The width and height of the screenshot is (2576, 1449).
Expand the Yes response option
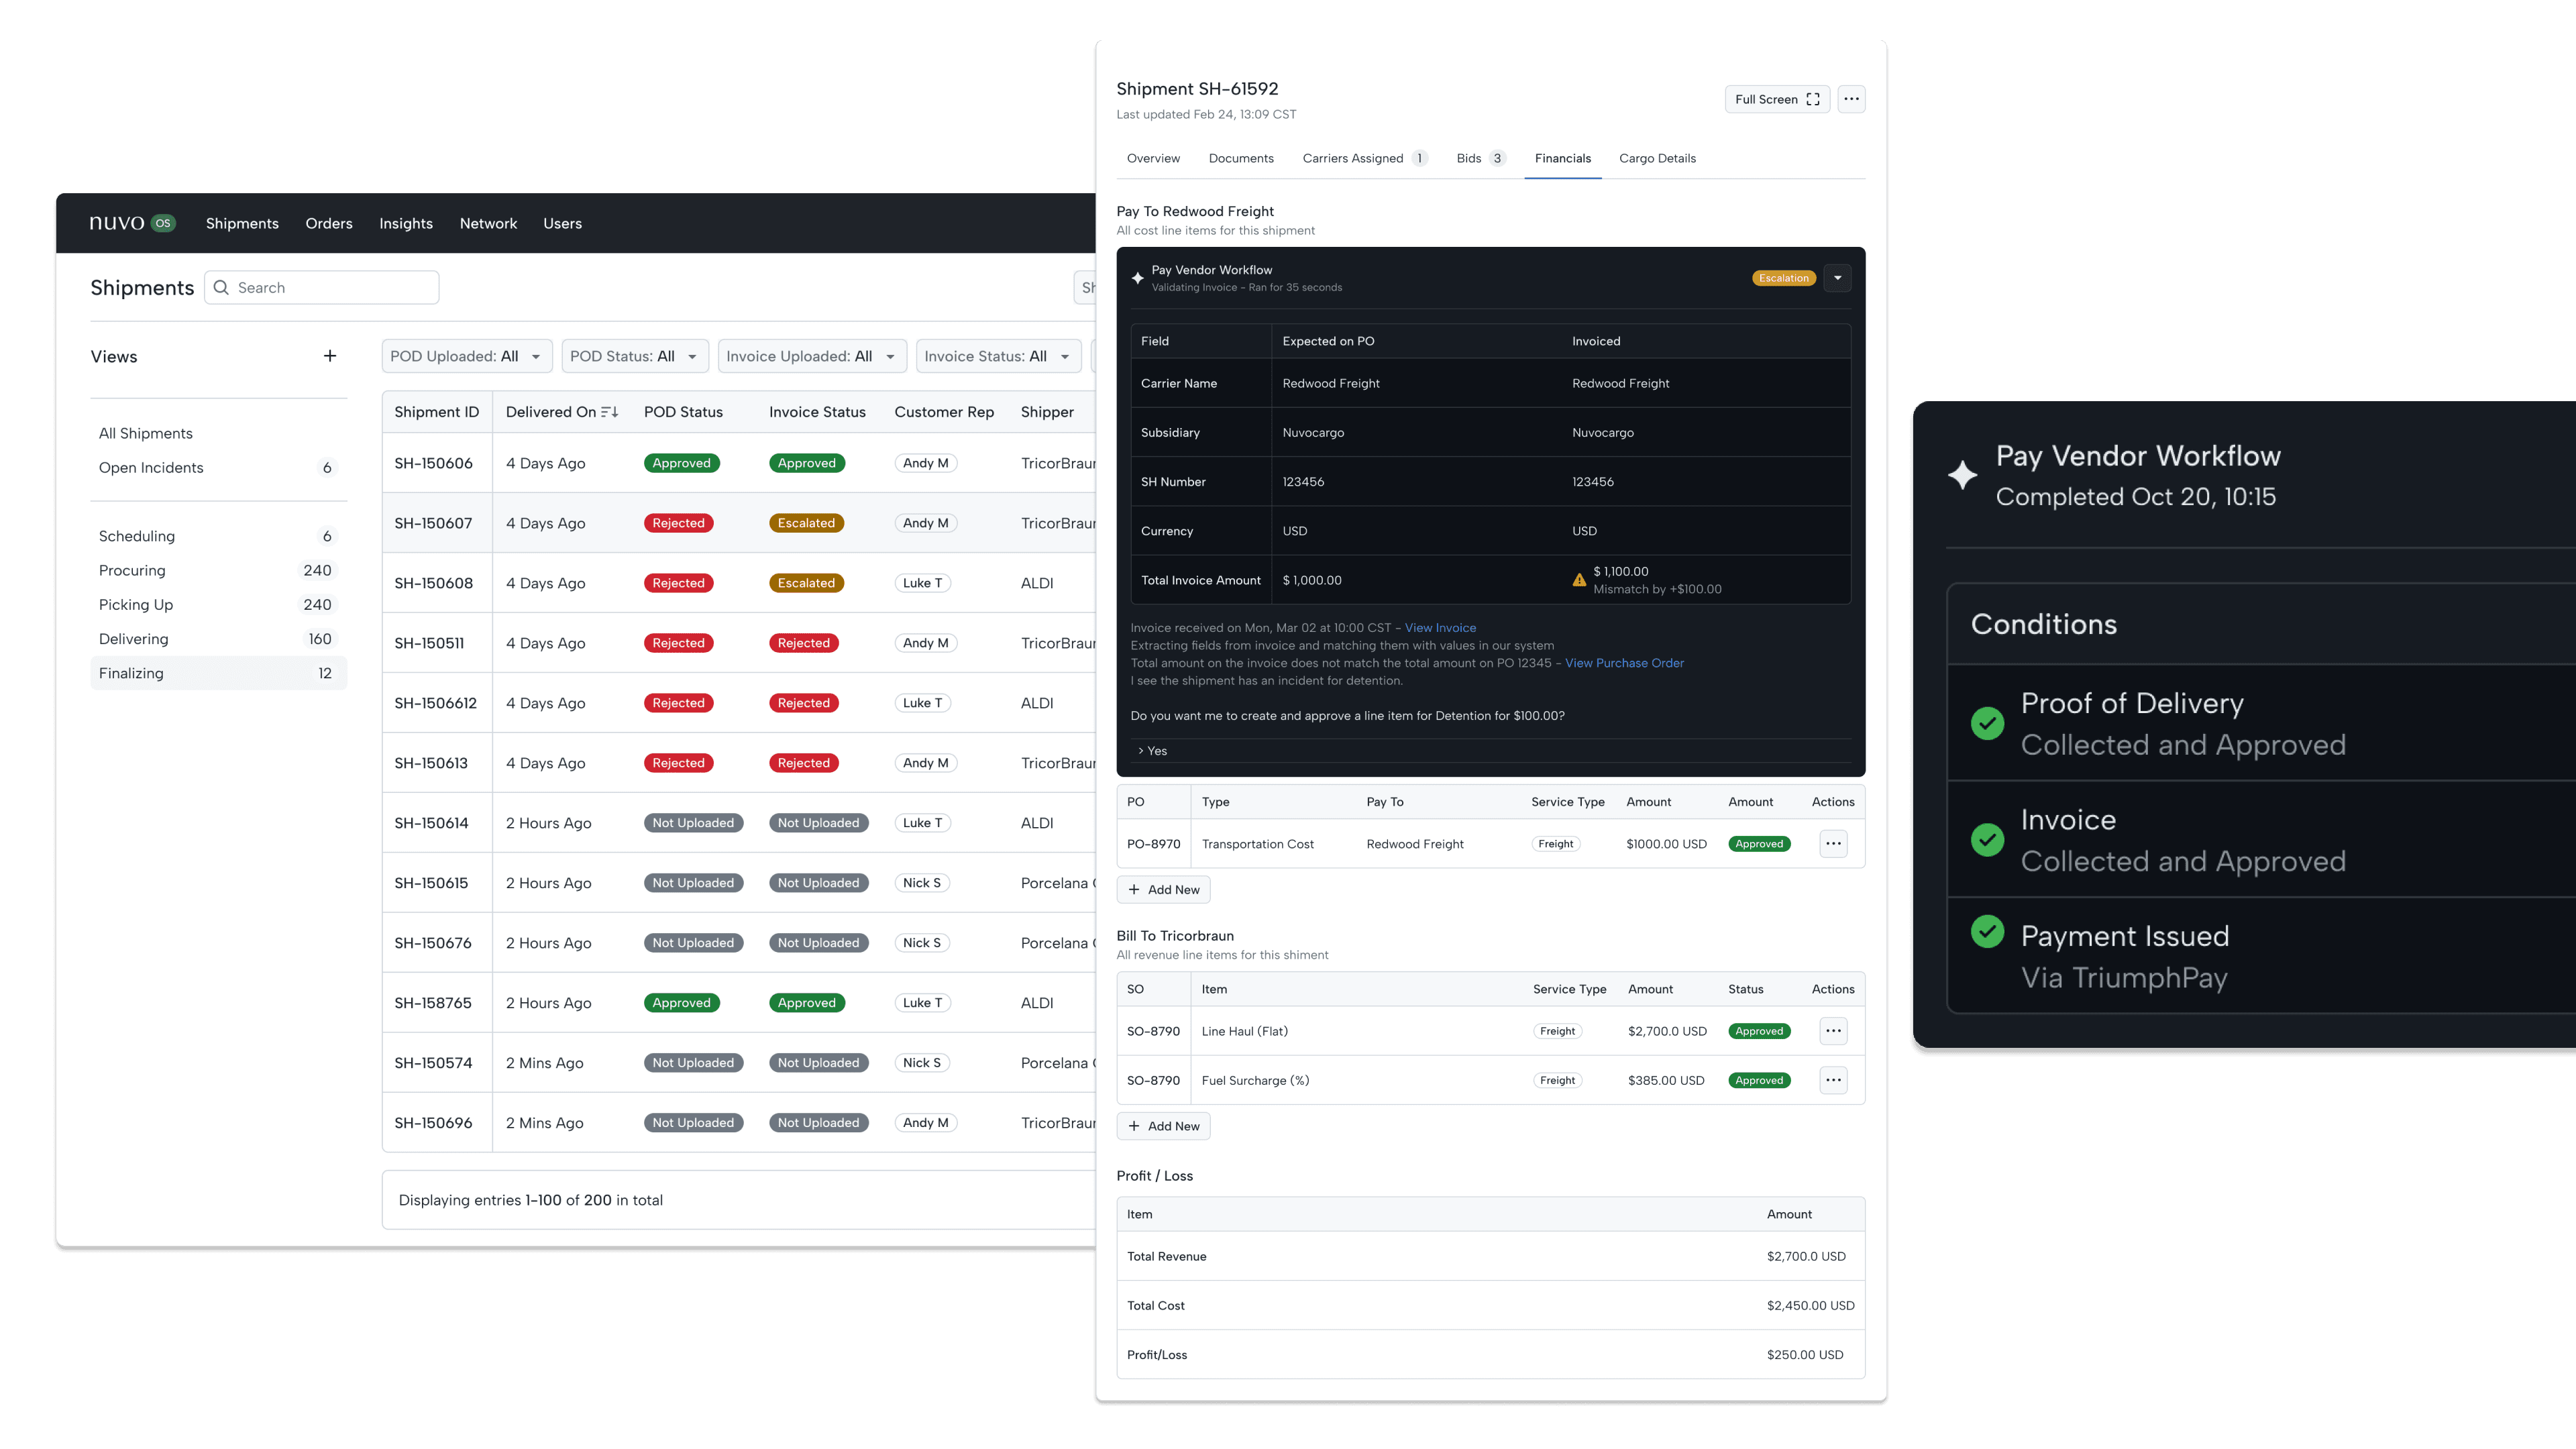click(x=1490, y=751)
